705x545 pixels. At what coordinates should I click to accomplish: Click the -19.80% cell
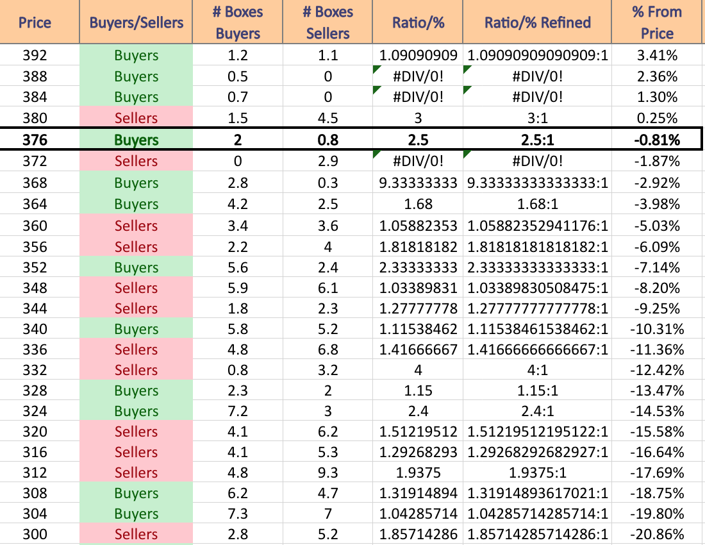point(657,514)
